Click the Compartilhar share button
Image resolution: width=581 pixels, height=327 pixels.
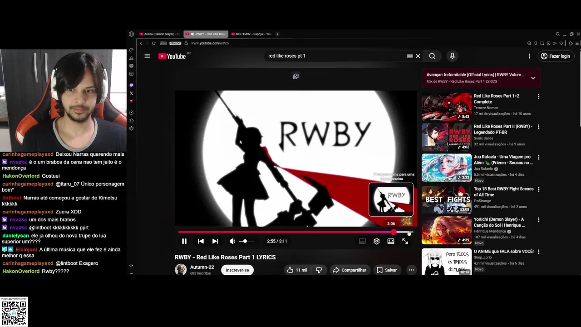pos(350,270)
